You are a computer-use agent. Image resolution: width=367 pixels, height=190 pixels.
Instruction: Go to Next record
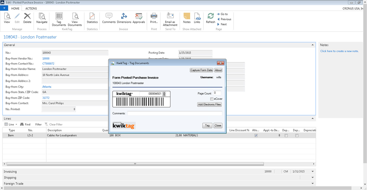click(222, 24)
